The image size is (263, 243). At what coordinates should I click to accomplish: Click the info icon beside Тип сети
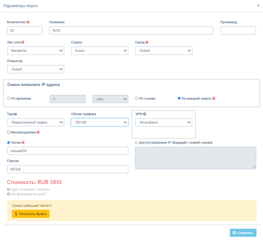coord(23,42)
